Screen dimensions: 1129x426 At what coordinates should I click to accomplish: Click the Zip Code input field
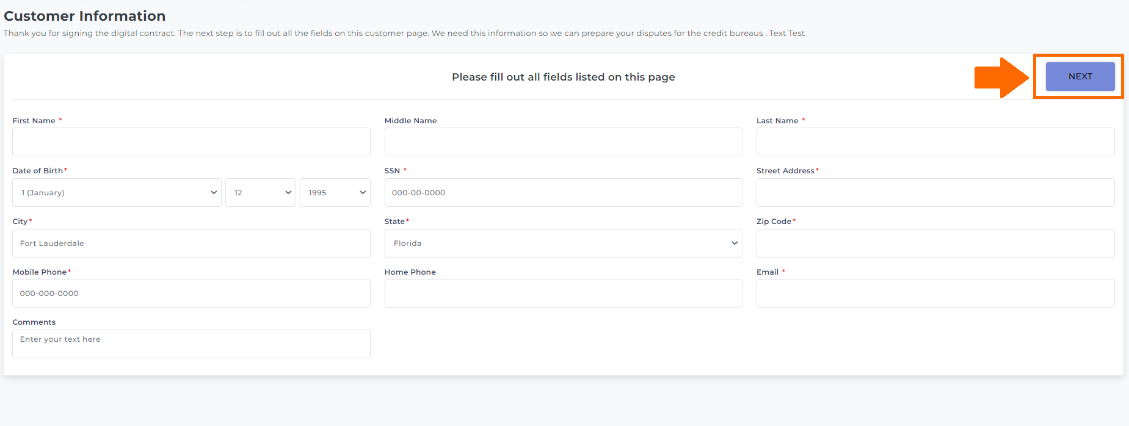coord(935,243)
